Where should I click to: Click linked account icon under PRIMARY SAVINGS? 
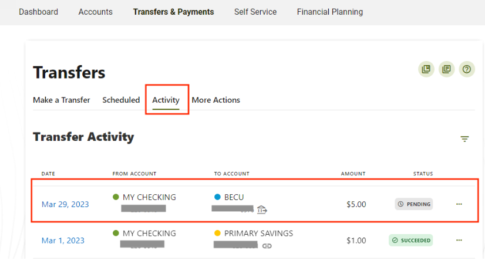click(267, 246)
